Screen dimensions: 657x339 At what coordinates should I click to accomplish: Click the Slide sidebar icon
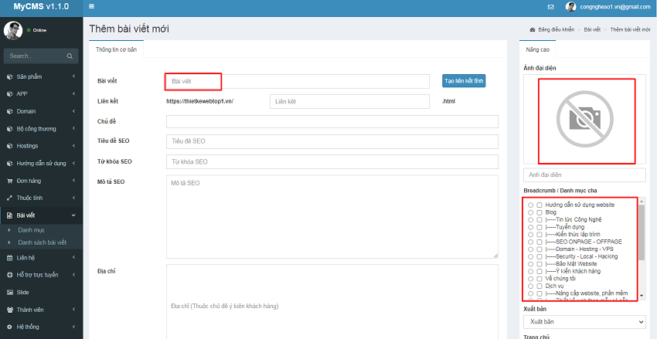(x=9, y=293)
